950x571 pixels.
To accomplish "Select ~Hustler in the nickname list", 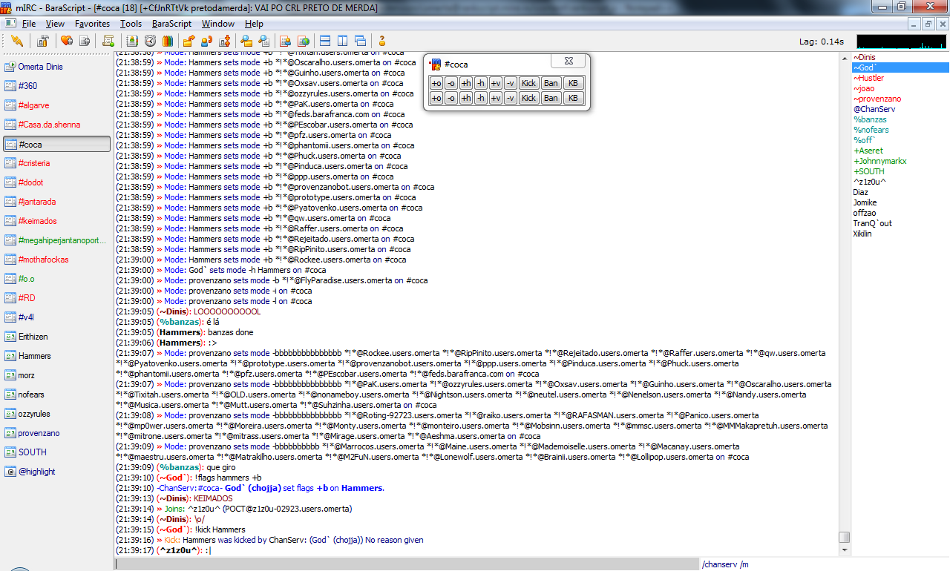I will click(x=868, y=78).
